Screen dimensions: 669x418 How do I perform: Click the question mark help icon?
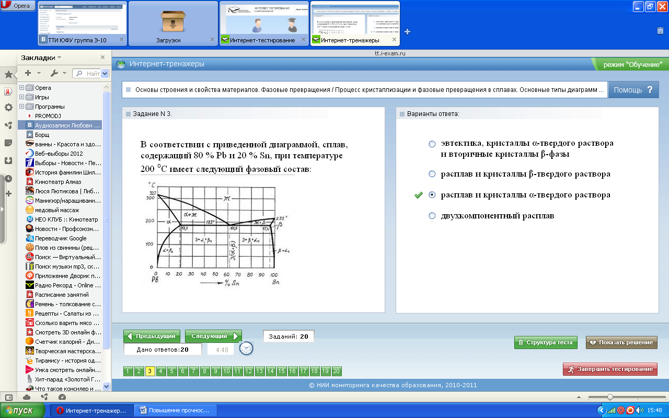click(650, 90)
